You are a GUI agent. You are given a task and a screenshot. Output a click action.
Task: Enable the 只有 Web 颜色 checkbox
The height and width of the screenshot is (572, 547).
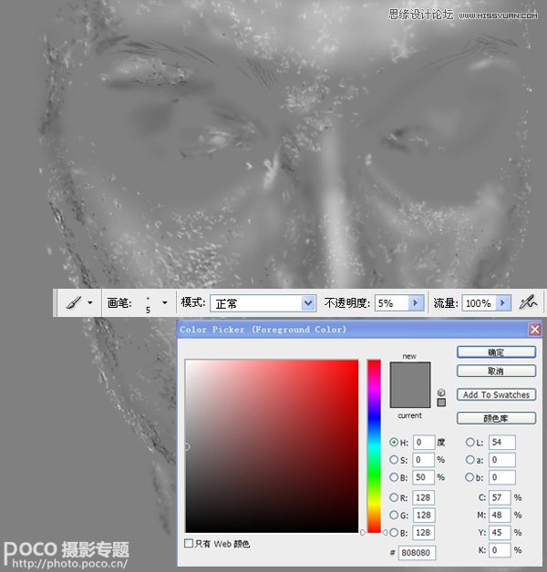(x=189, y=543)
